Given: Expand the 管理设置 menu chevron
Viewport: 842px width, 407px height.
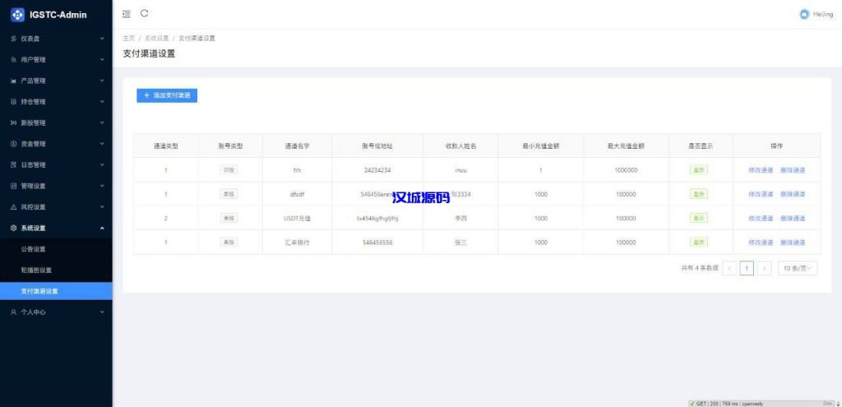Looking at the screenshot, I should (102, 186).
